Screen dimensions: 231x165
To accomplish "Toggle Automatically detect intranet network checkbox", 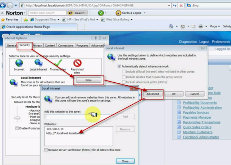I will [119, 66].
